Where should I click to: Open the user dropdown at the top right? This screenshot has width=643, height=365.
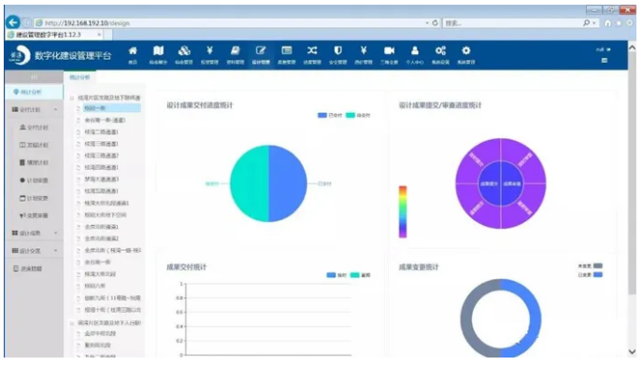coord(603,49)
